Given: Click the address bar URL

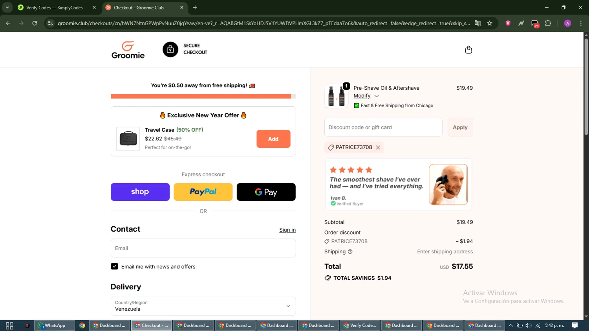Looking at the screenshot, I should (263, 23).
